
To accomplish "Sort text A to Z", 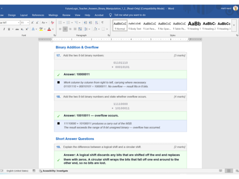I will coord(97,22).
